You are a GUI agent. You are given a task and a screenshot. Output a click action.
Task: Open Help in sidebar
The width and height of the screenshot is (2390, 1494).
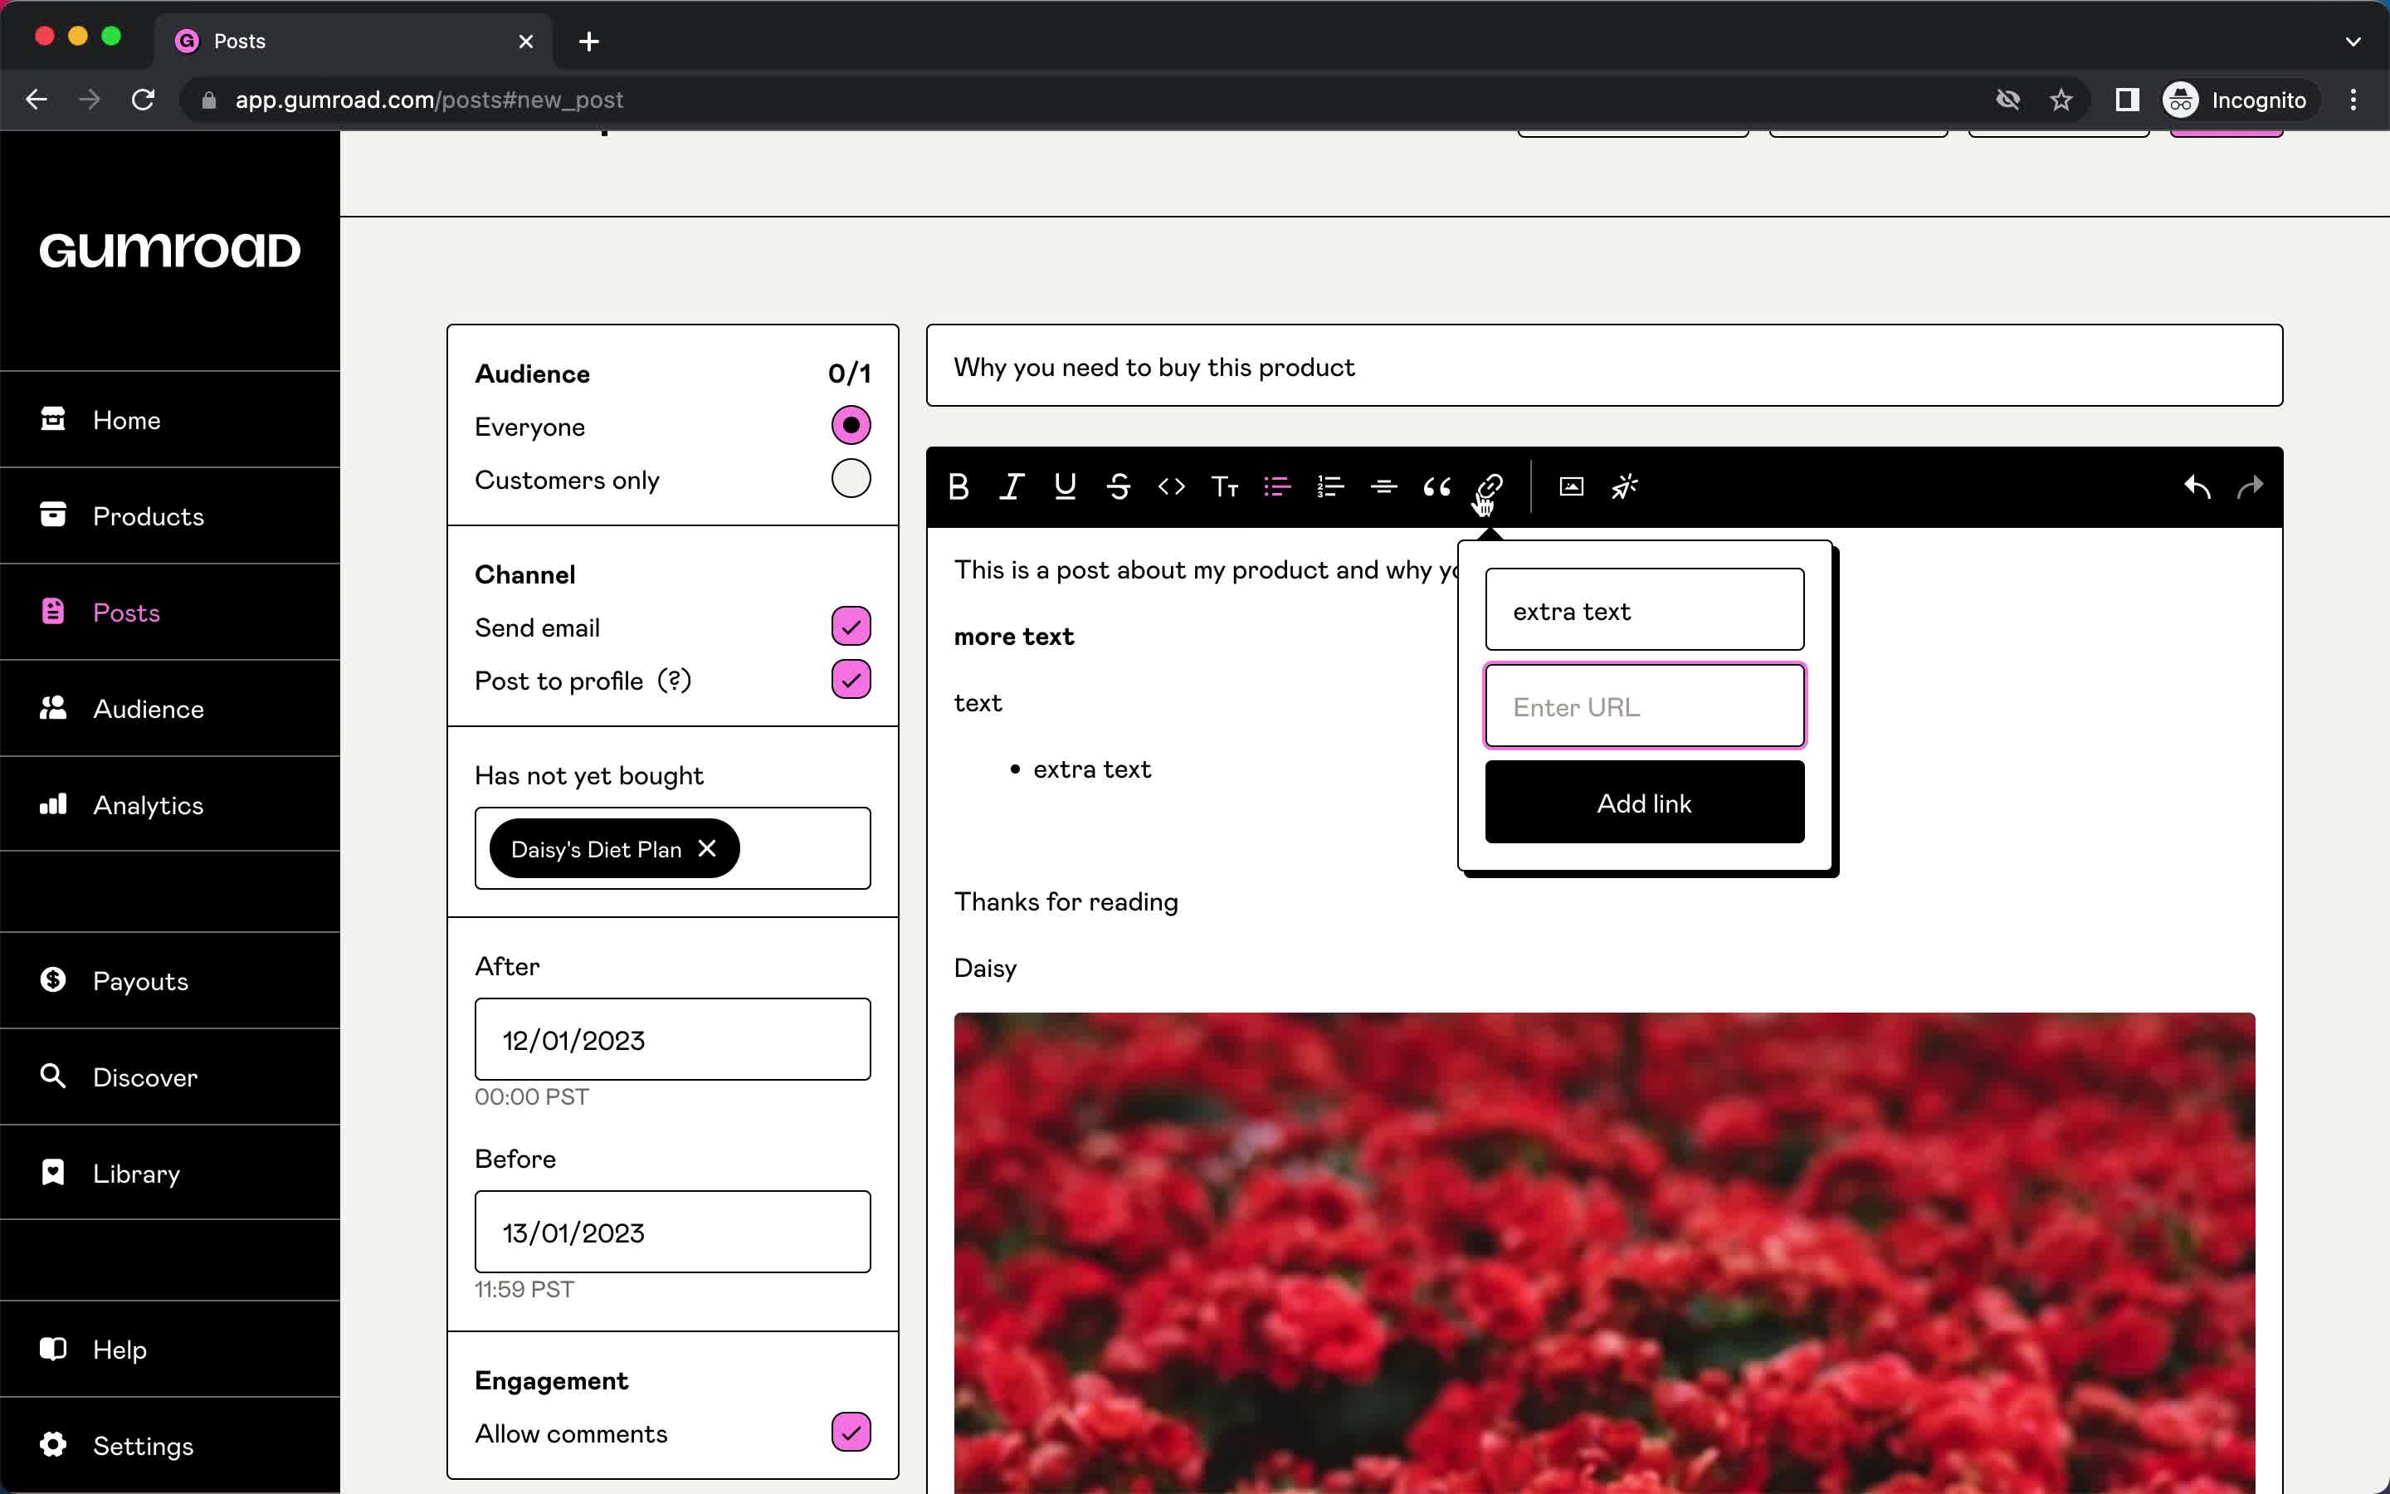(170, 1350)
